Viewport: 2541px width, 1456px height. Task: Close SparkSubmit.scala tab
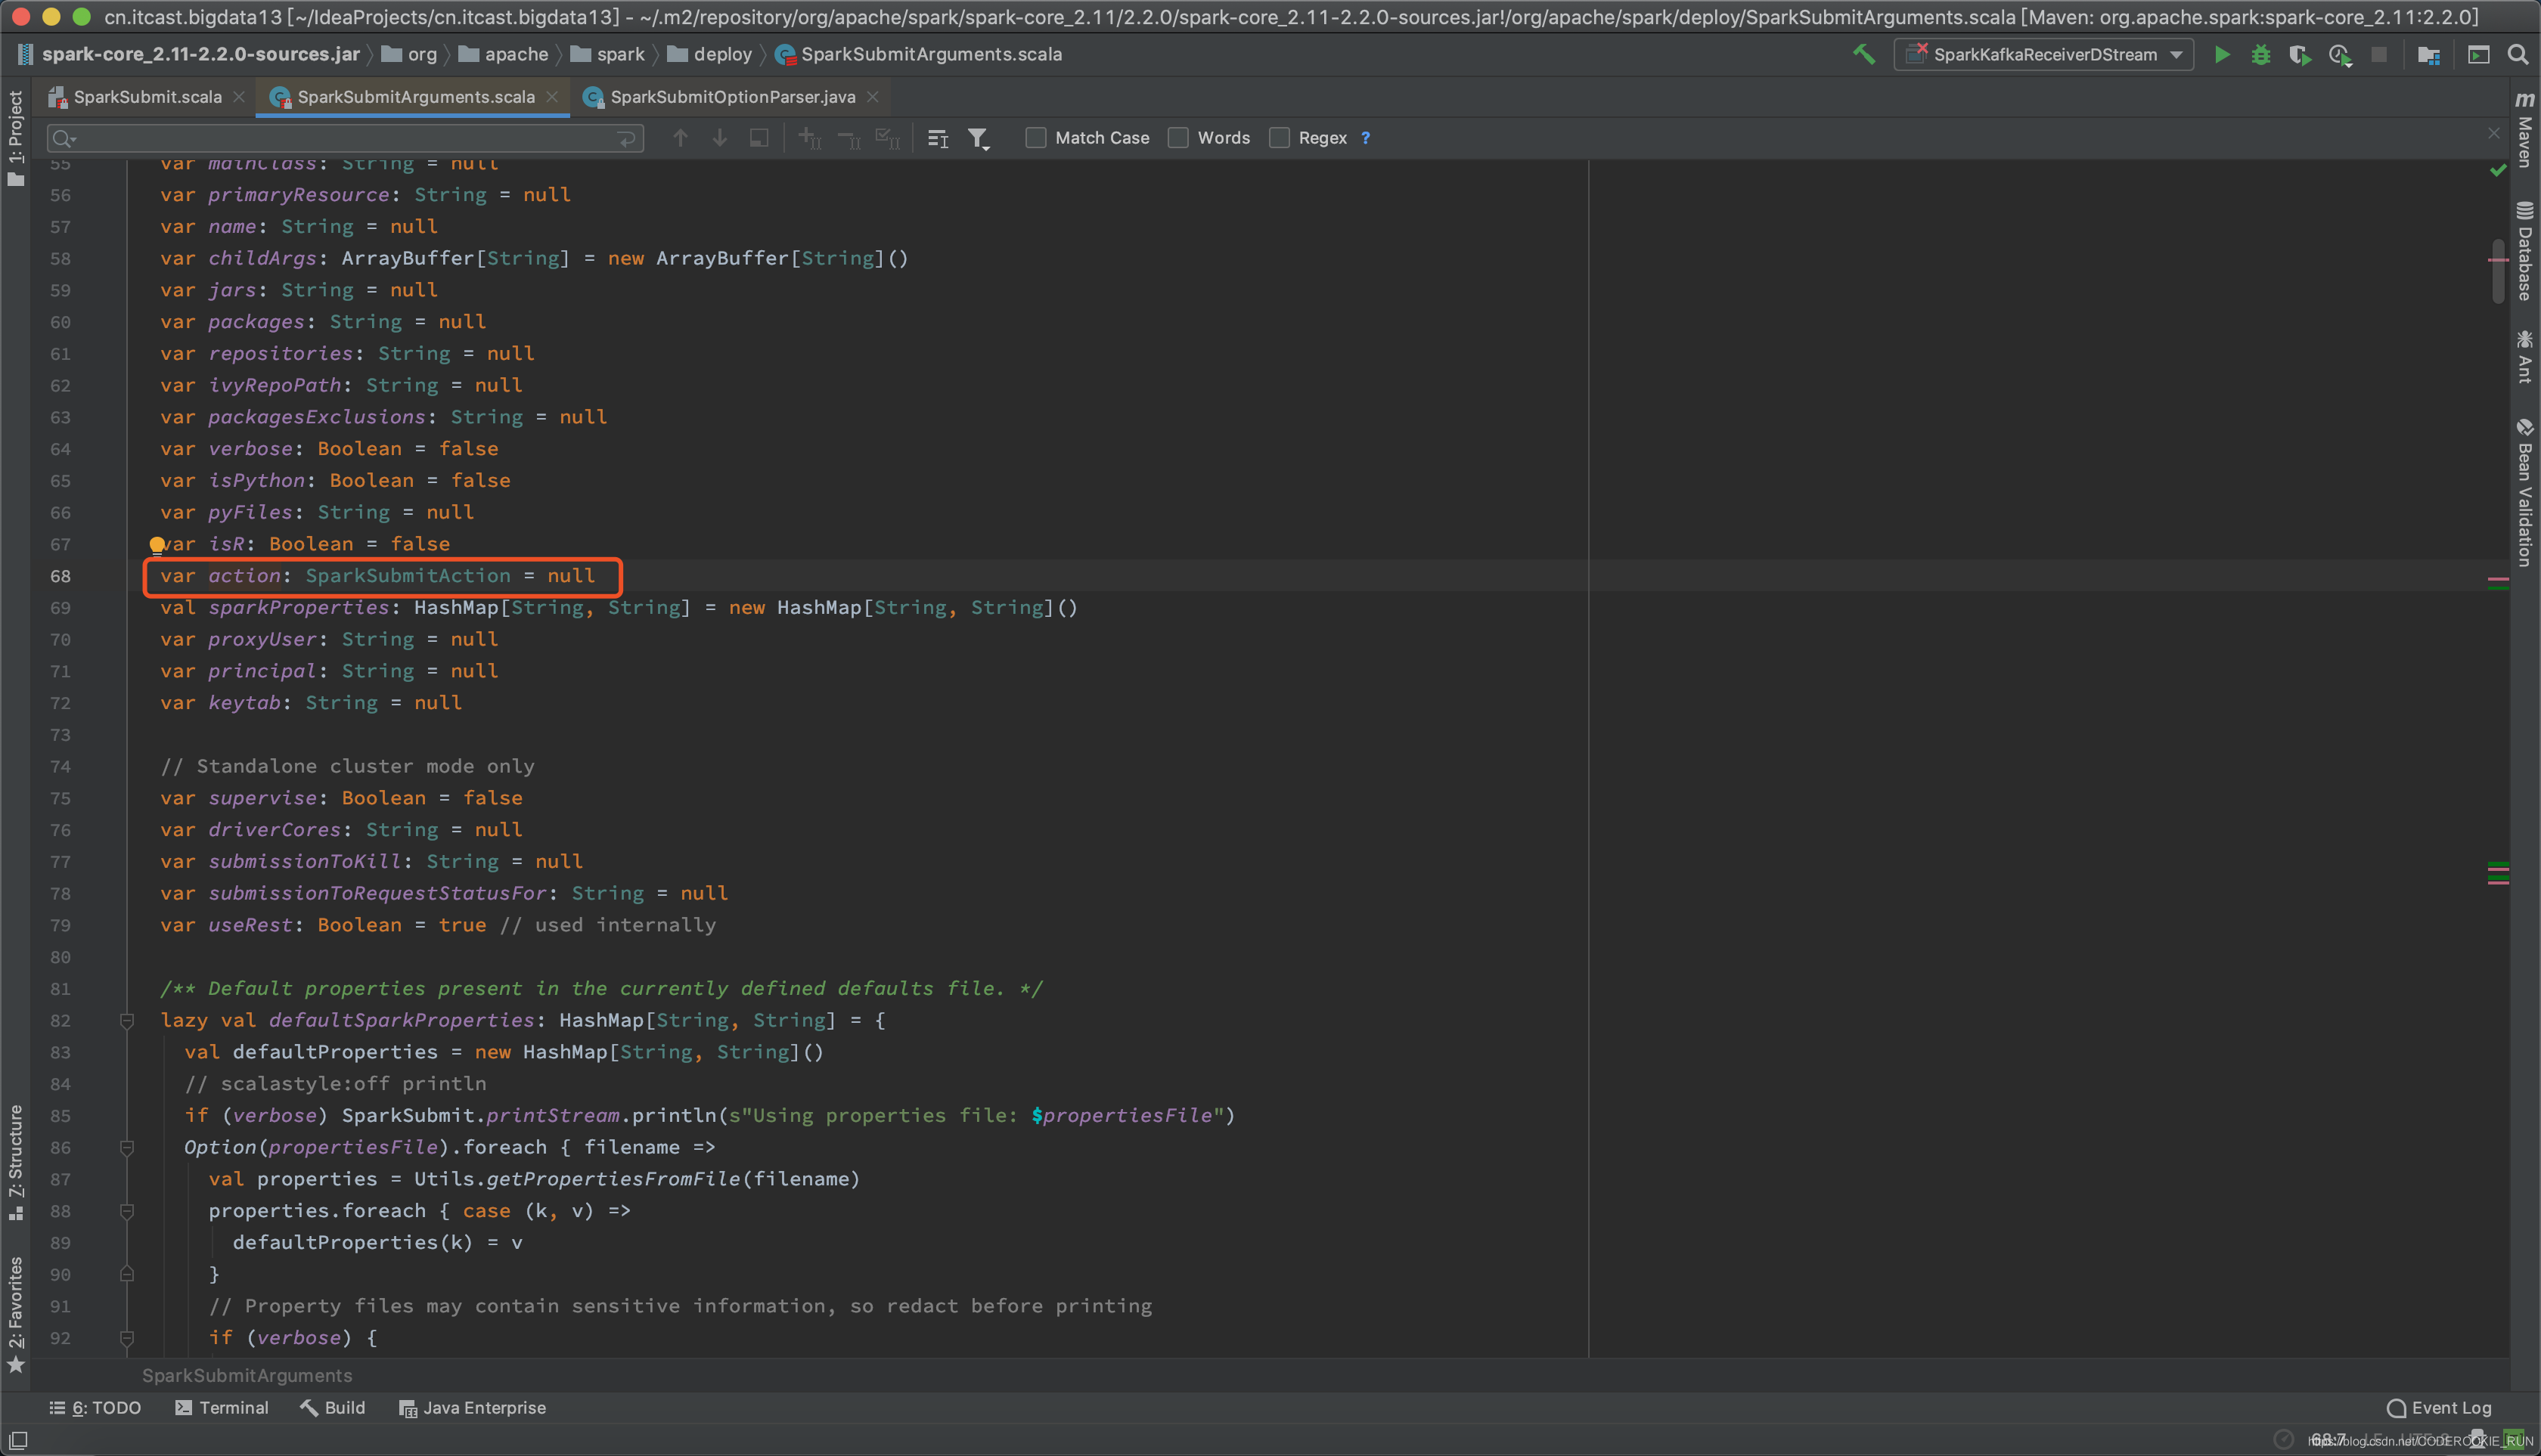[238, 97]
